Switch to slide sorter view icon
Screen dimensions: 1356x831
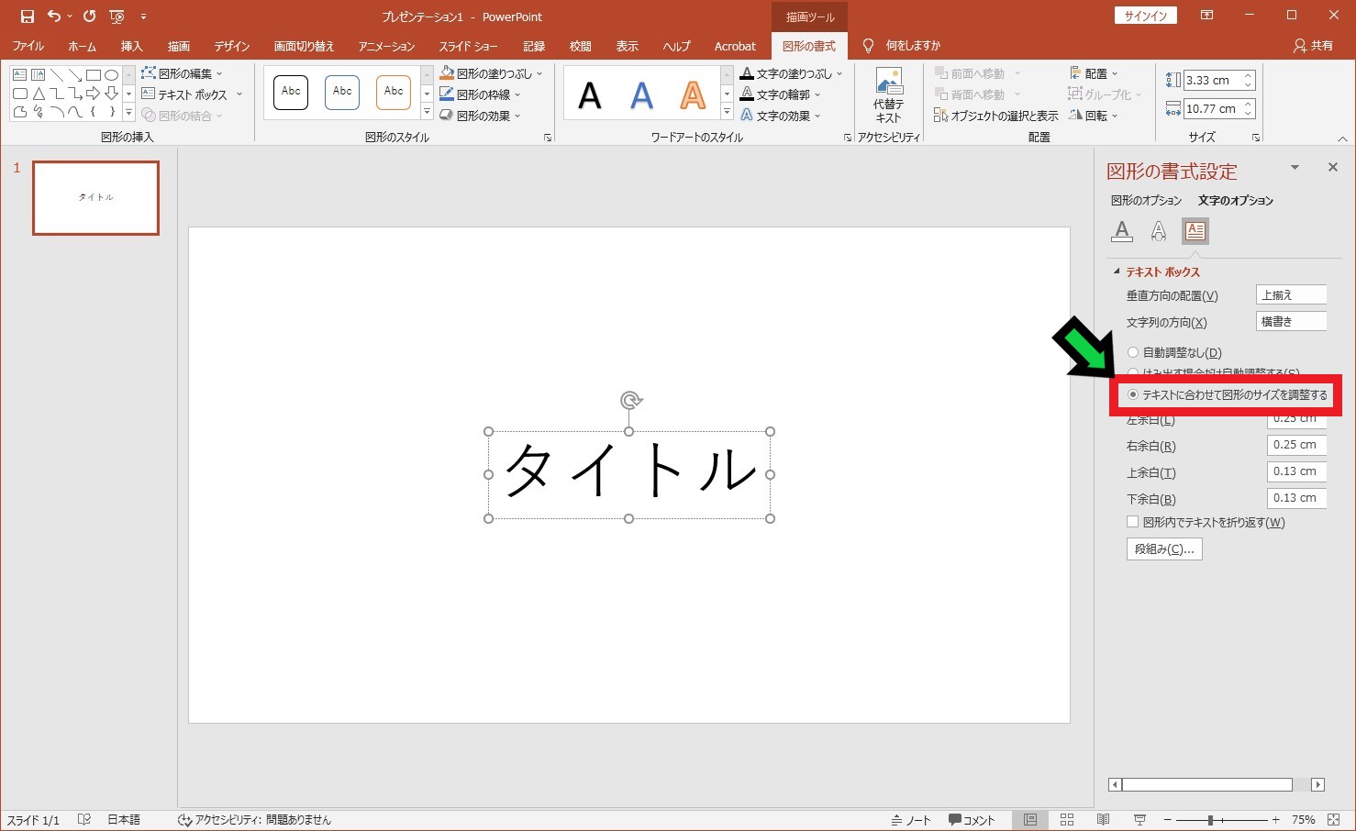coord(1067,820)
